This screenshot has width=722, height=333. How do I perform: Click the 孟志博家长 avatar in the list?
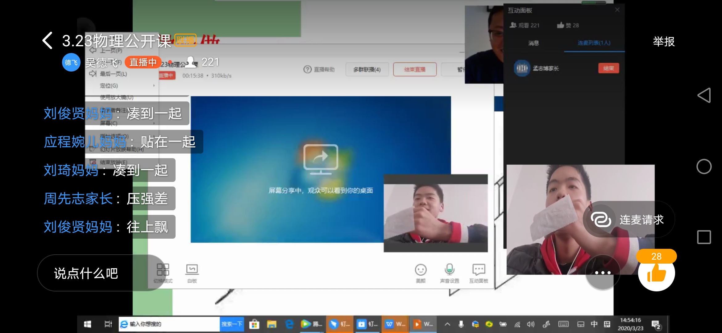pos(522,68)
